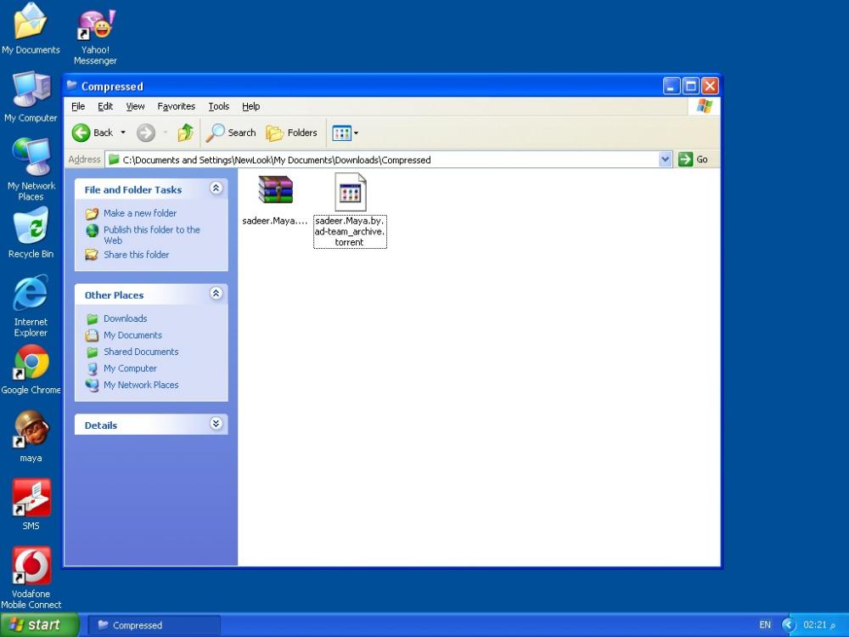This screenshot has height=637, width=849.
Task: Click Make a new folder link
Action: (140, 213)
